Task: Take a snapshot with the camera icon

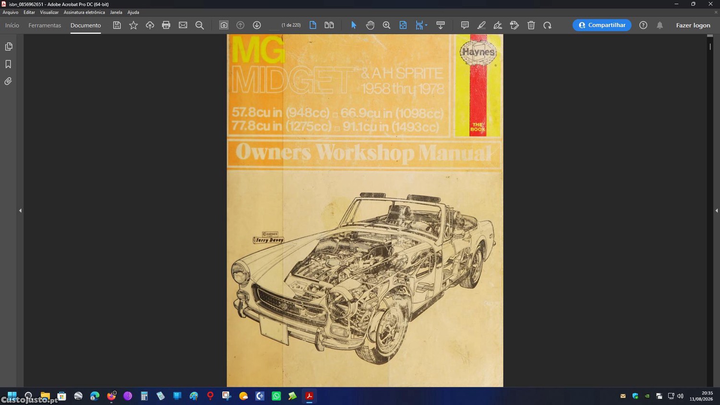Action: (224, 25)
